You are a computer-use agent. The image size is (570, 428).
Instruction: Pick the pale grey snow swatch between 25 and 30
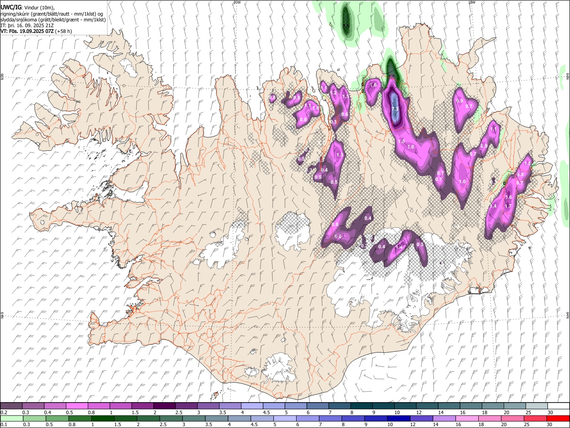(x=536, y=406)
